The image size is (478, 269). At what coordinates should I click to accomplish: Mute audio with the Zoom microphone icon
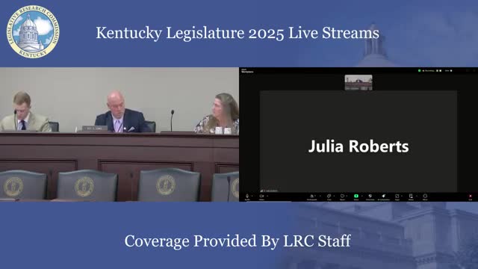pyautogui.click(x=247, y=196)
